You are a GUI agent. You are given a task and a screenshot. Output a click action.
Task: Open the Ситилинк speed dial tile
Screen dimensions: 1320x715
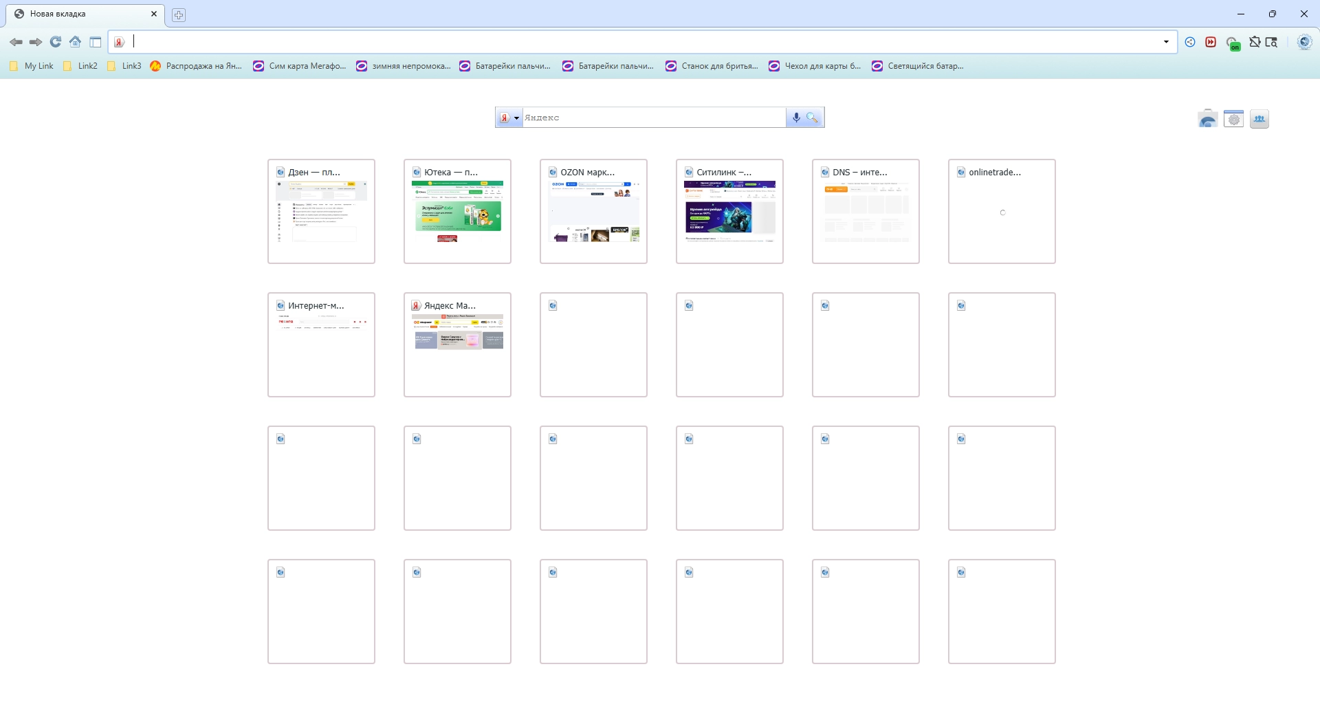click(x=729, y=211)
